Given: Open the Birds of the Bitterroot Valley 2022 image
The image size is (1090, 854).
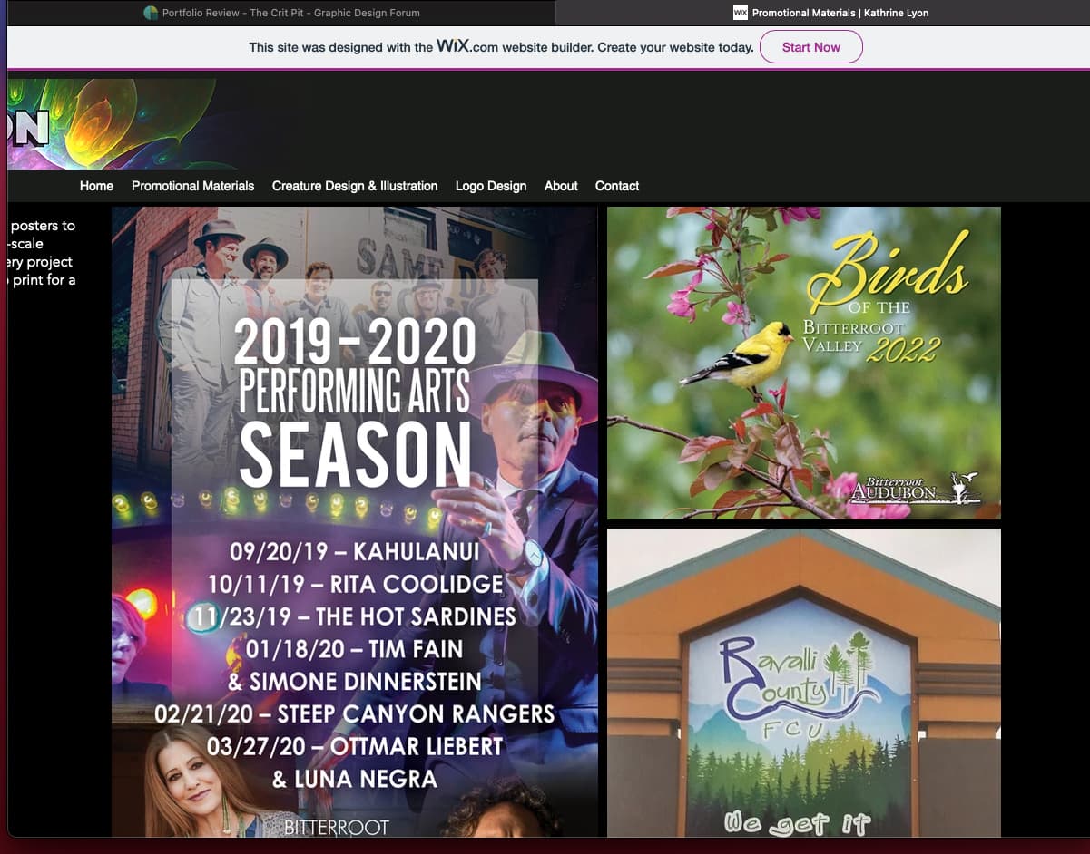Looking at the screenshot, I should (804, 363).
